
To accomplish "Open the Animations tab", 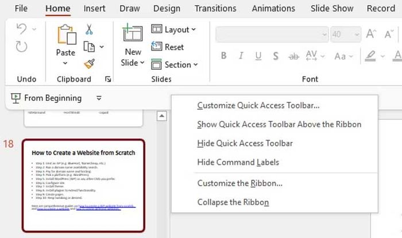I will (x=273, y=9).
